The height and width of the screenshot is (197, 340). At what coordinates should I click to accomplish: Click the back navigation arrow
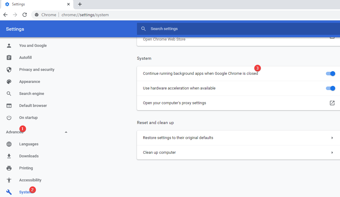pos(5,15)
